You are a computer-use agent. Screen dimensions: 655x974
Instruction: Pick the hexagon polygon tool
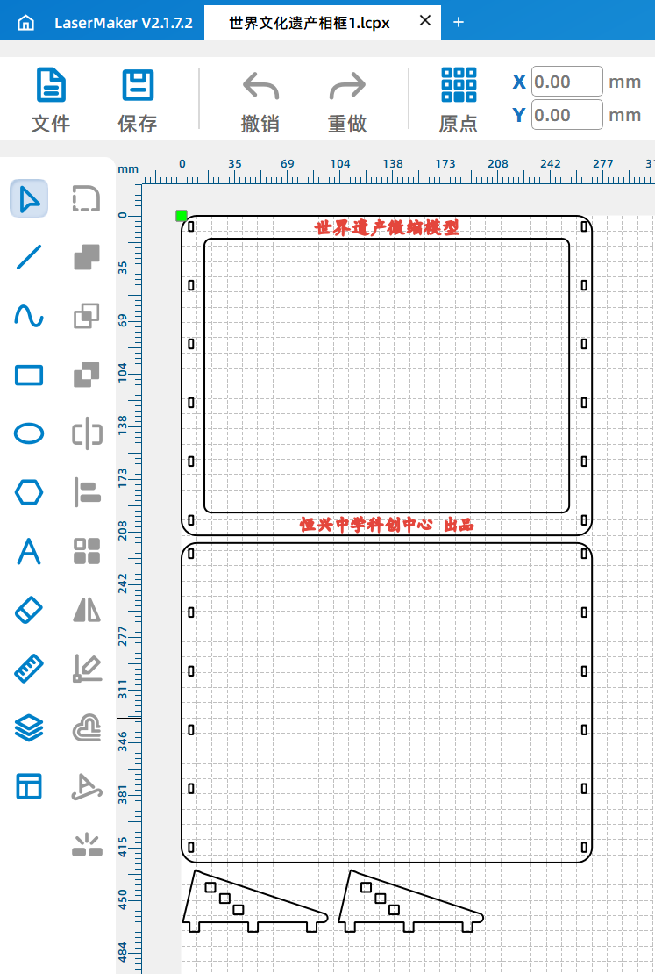coord(29,492)
